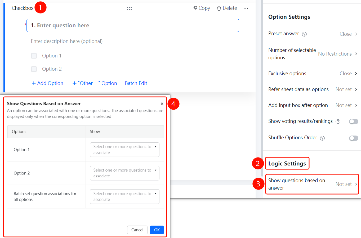This screenshot has height=238, width=361.
Task: Open the more options ellipsis menu
Action: pyautogui.click(x=246, y=8)
